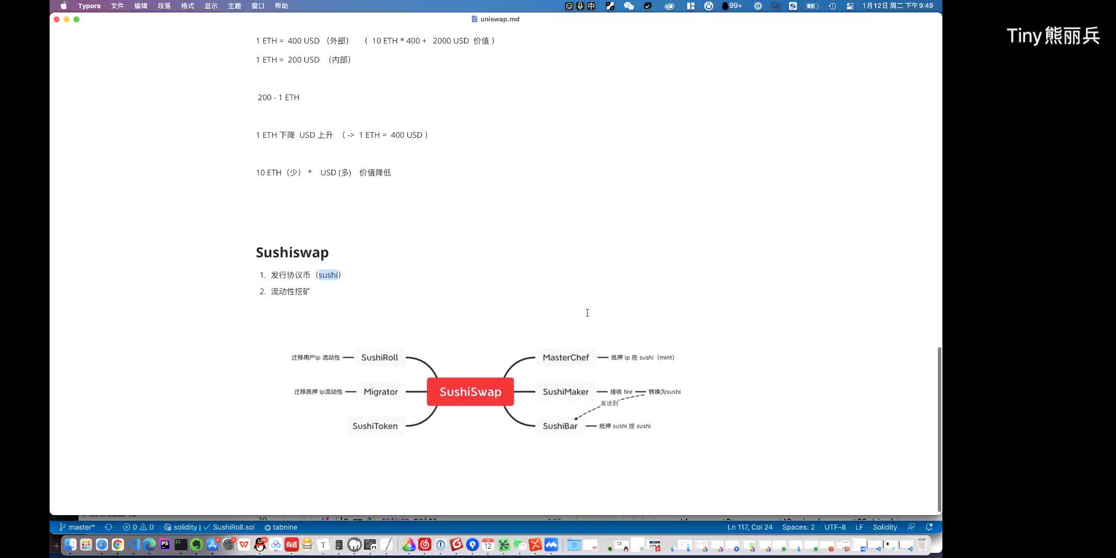The image size is (1116, 558).
Task: Open Microsoft Edge from the dock
Action: (149, 545)
